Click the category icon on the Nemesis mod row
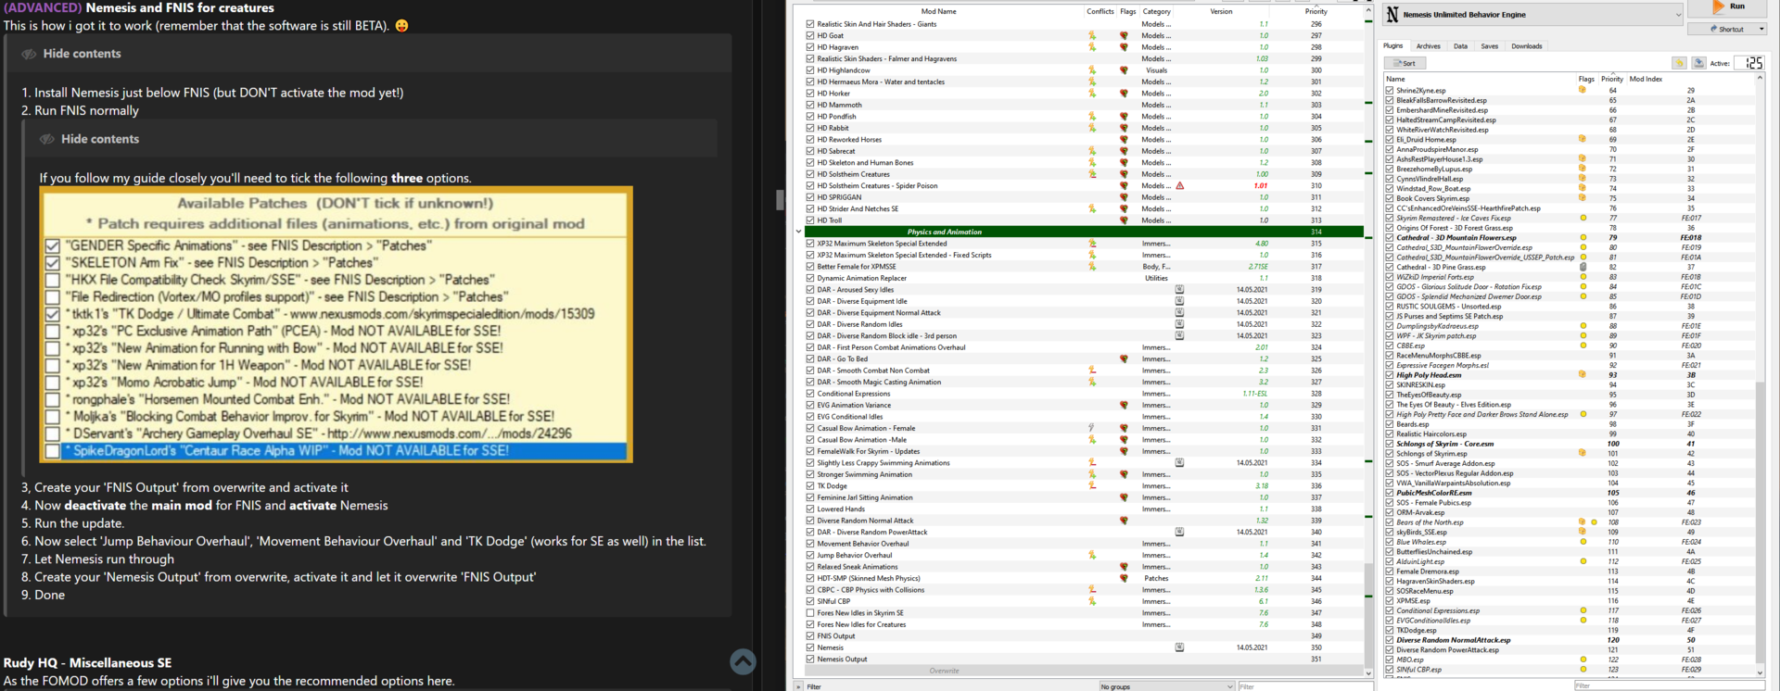 [1179, 647]
